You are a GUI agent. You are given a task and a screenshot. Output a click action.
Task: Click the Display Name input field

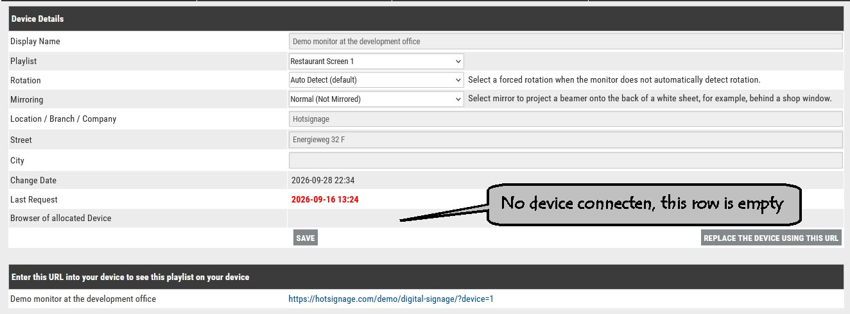coord(566,41)
